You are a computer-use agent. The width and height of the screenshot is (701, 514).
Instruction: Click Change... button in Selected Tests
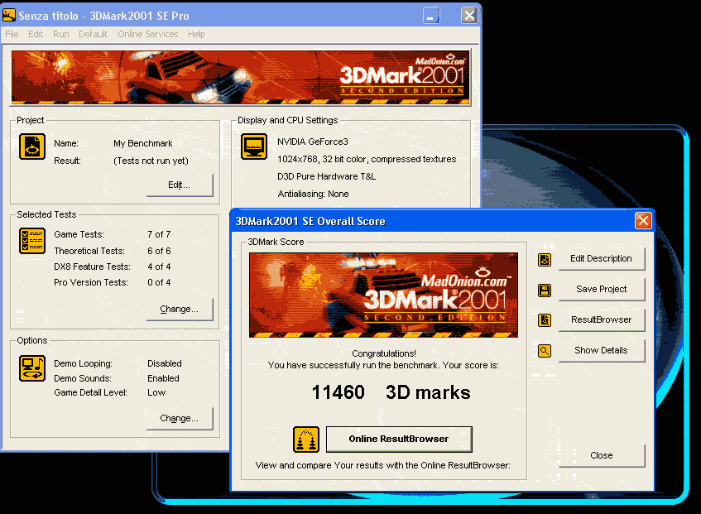pyautogui.click(x=180, y=309)
